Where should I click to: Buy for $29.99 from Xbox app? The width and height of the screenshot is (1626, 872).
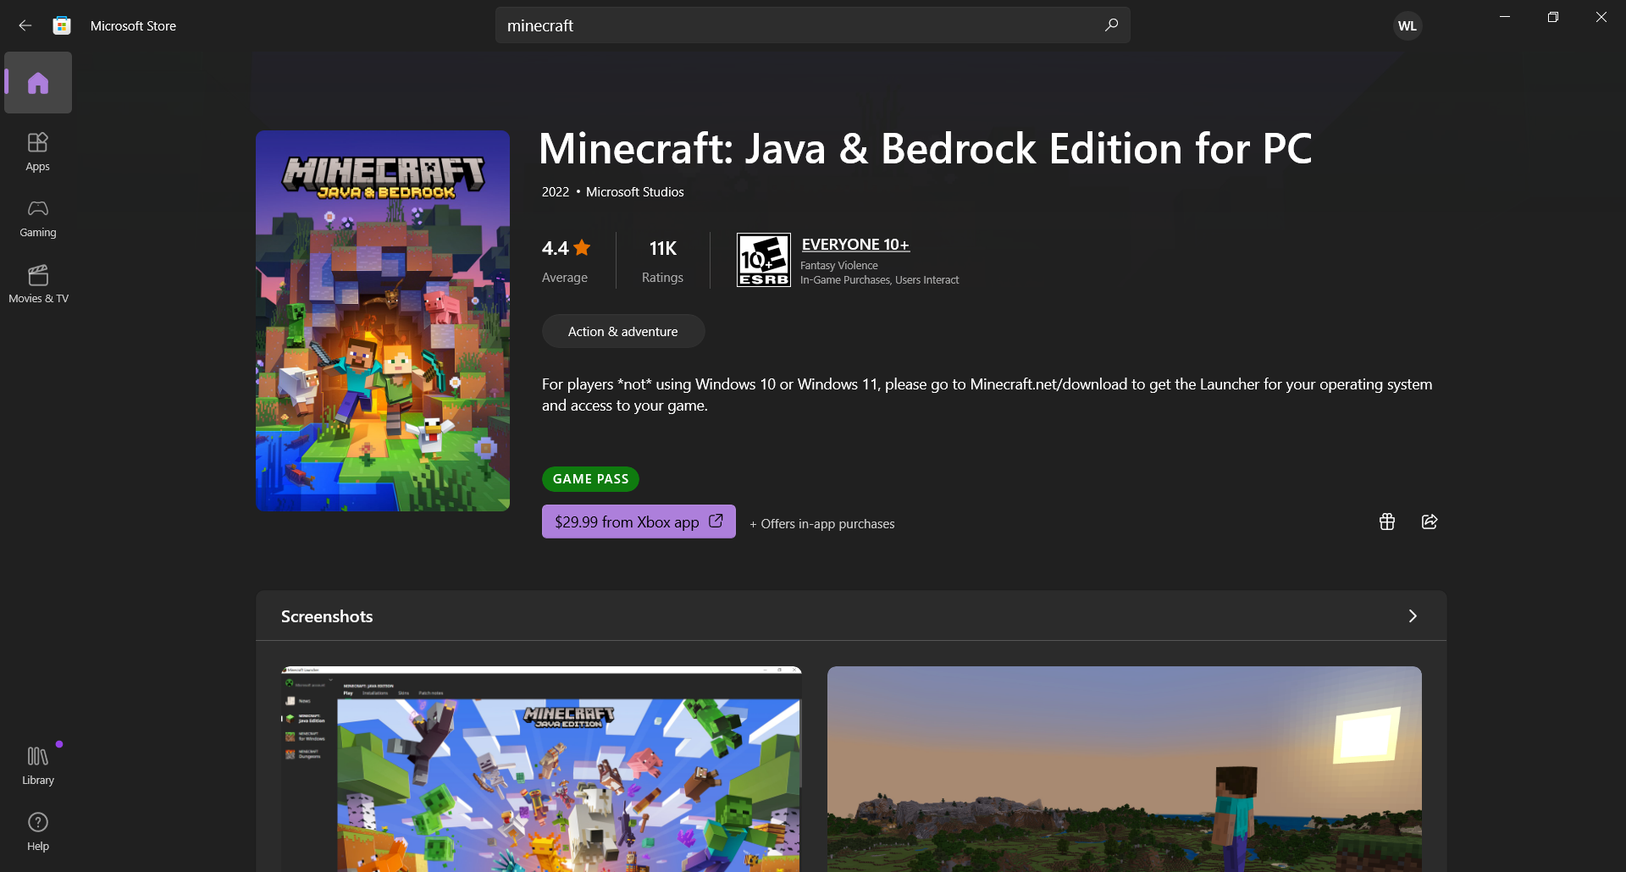(x=639, y=522)
